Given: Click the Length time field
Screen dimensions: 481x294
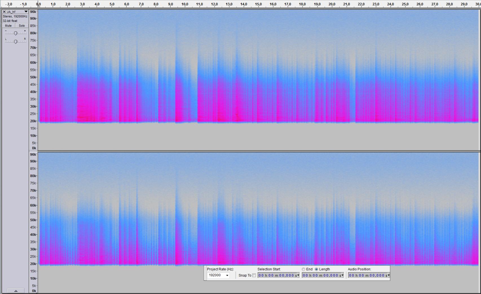Looking at the screenshot, I should (x=321, y=275).
